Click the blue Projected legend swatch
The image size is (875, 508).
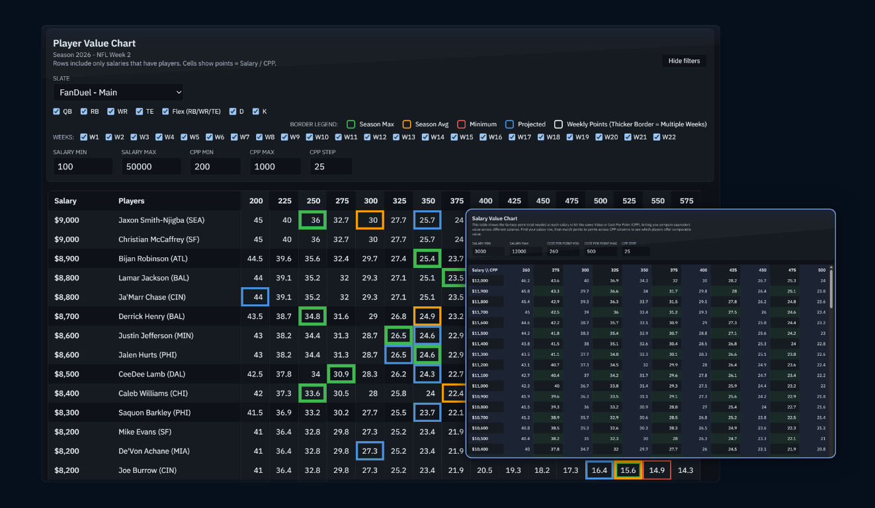pos(510,124)
